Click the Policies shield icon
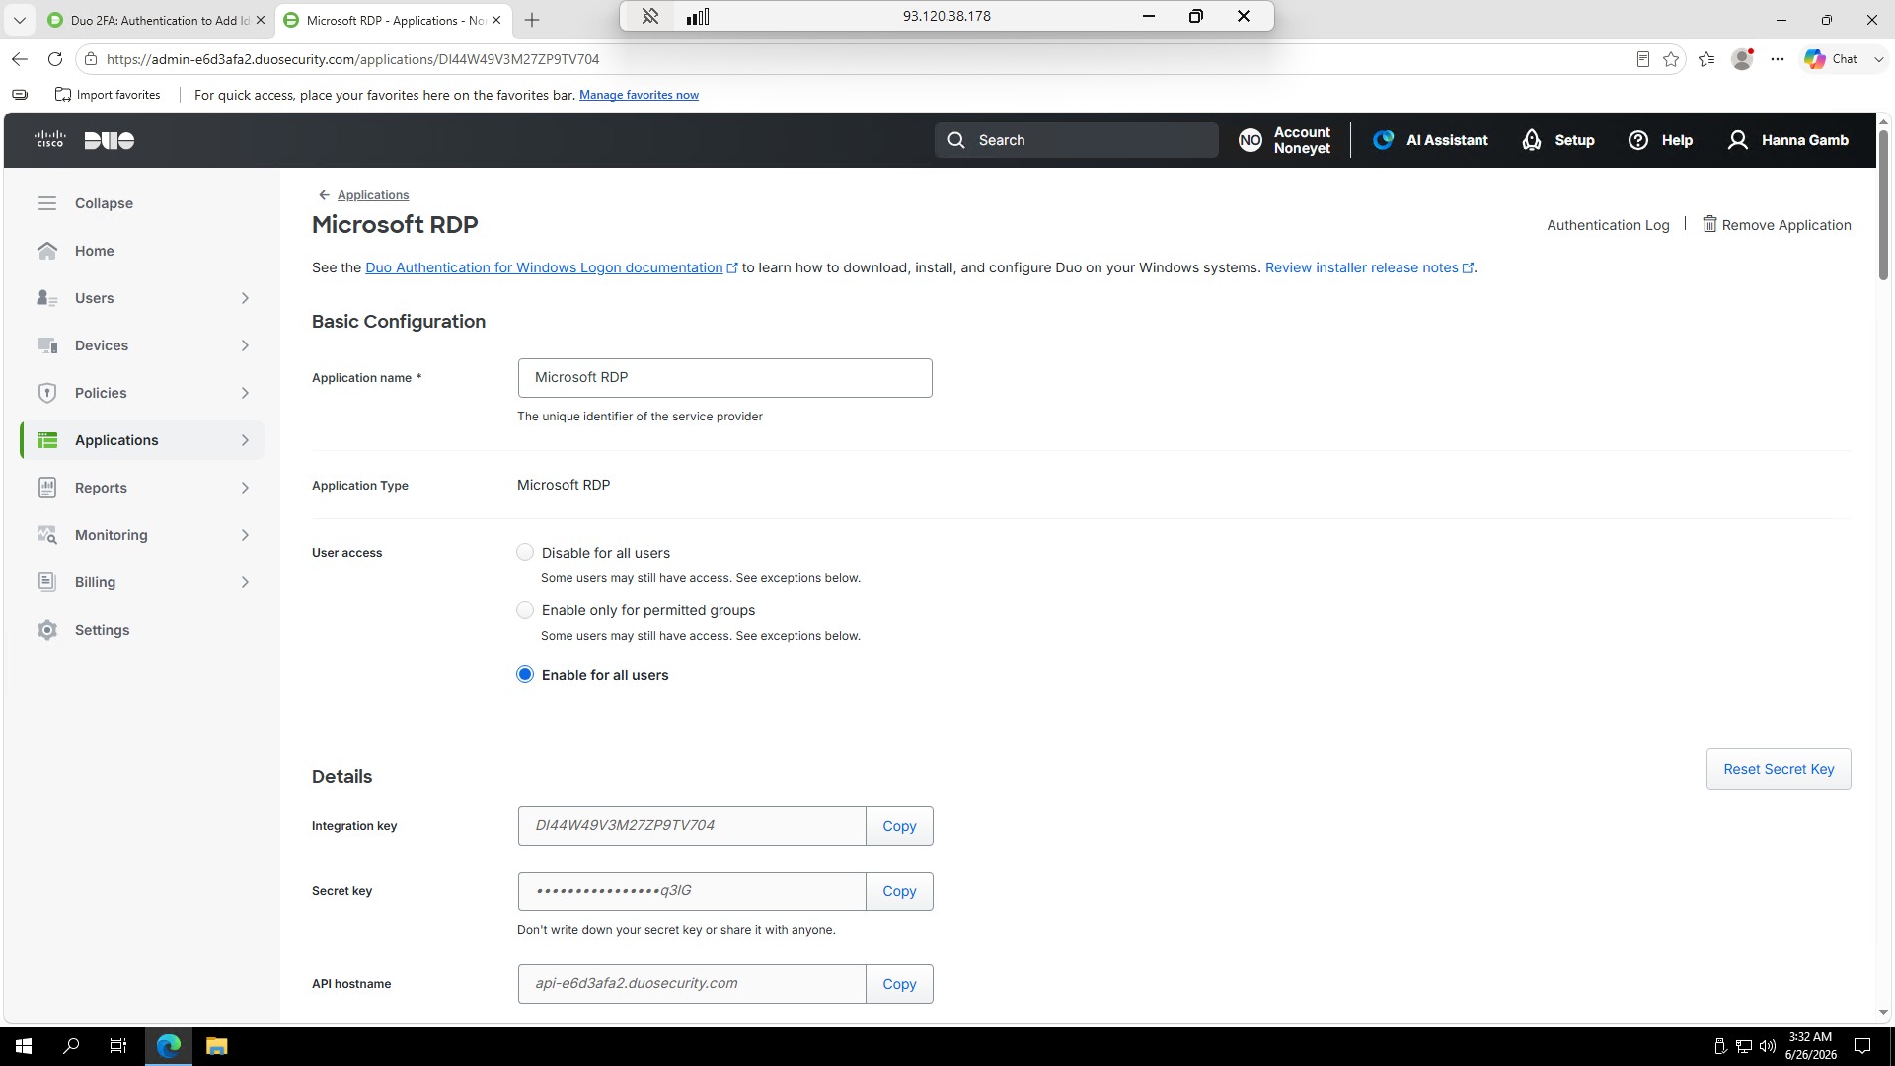The width and height of the screenshot is (1895, 1066). pos(47,393)
